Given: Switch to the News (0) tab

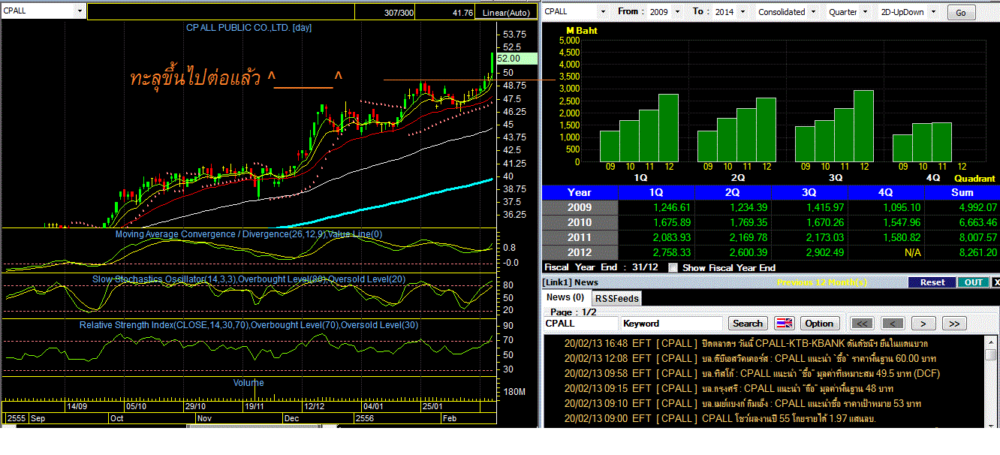Looking at the screenshot, I should coord(564,297).
